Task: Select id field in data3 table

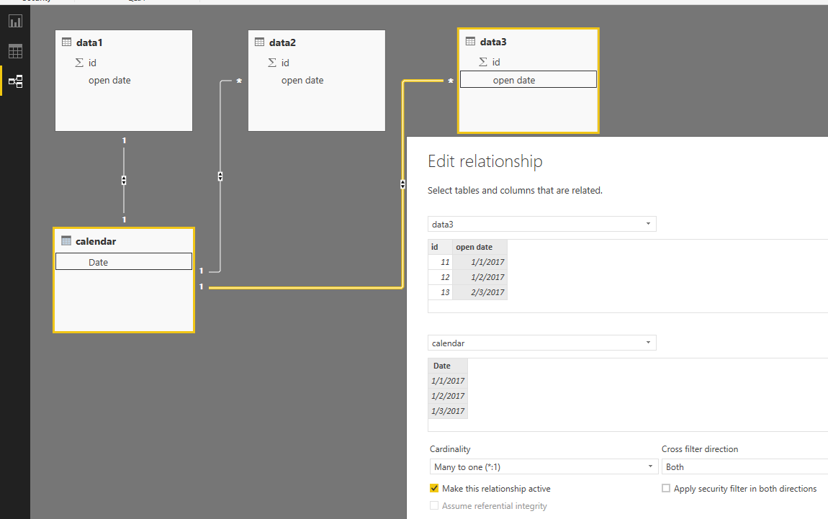Action: click(496, 63)
